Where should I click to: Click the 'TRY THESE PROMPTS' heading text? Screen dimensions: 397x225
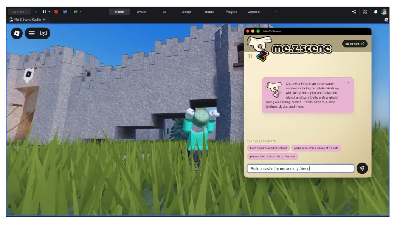click(261, 141)
